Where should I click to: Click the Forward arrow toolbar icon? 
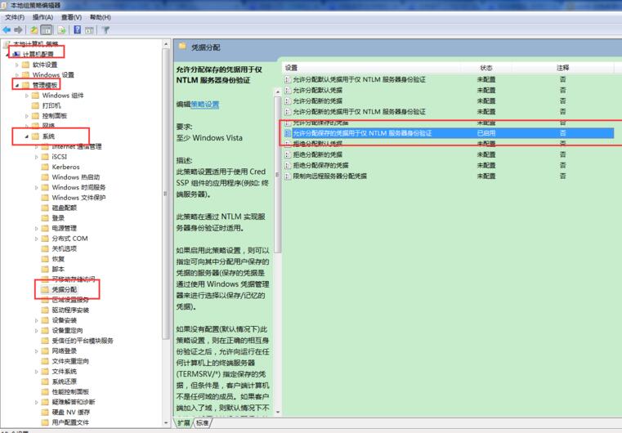tap(18, 29)
